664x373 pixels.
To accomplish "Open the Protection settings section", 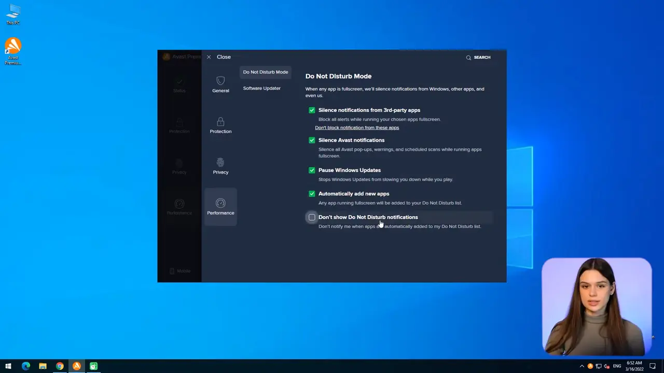I will coord(220,125).
